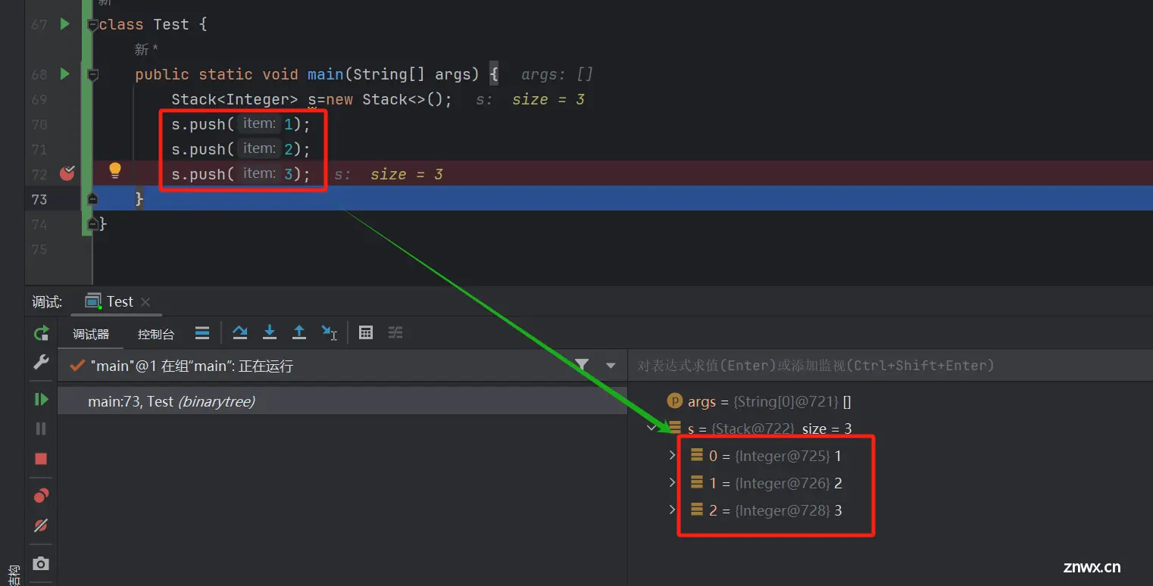
Task: Click the s.push(1) code line
Action: tap(241, 124)
